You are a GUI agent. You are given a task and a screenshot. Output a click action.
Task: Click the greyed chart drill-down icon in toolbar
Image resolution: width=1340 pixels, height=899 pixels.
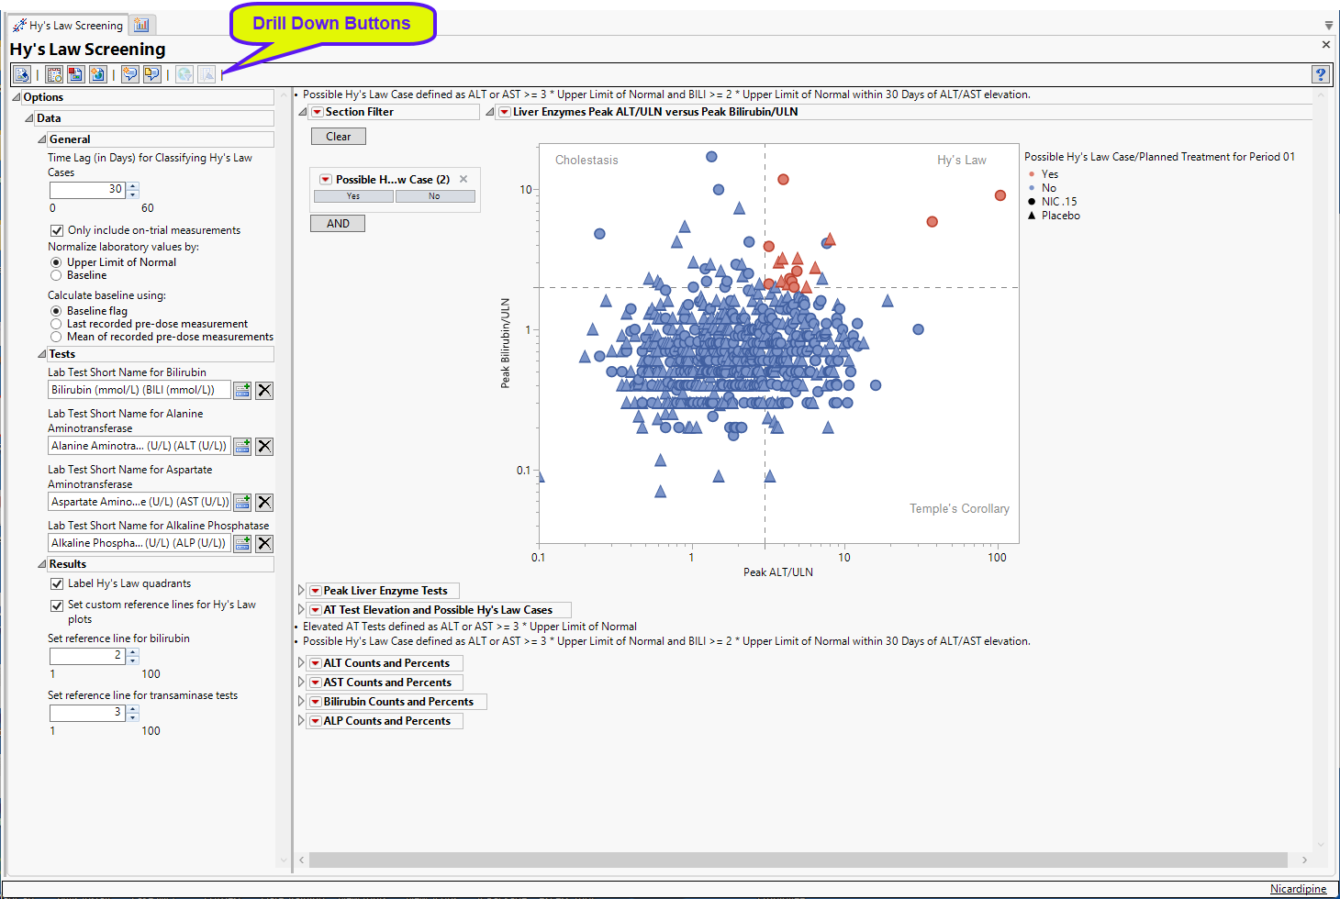click(x=207, y=74)
